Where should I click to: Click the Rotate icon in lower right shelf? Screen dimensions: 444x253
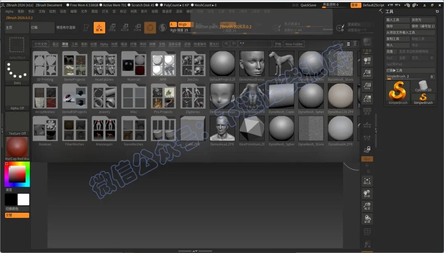coord(367,219)
